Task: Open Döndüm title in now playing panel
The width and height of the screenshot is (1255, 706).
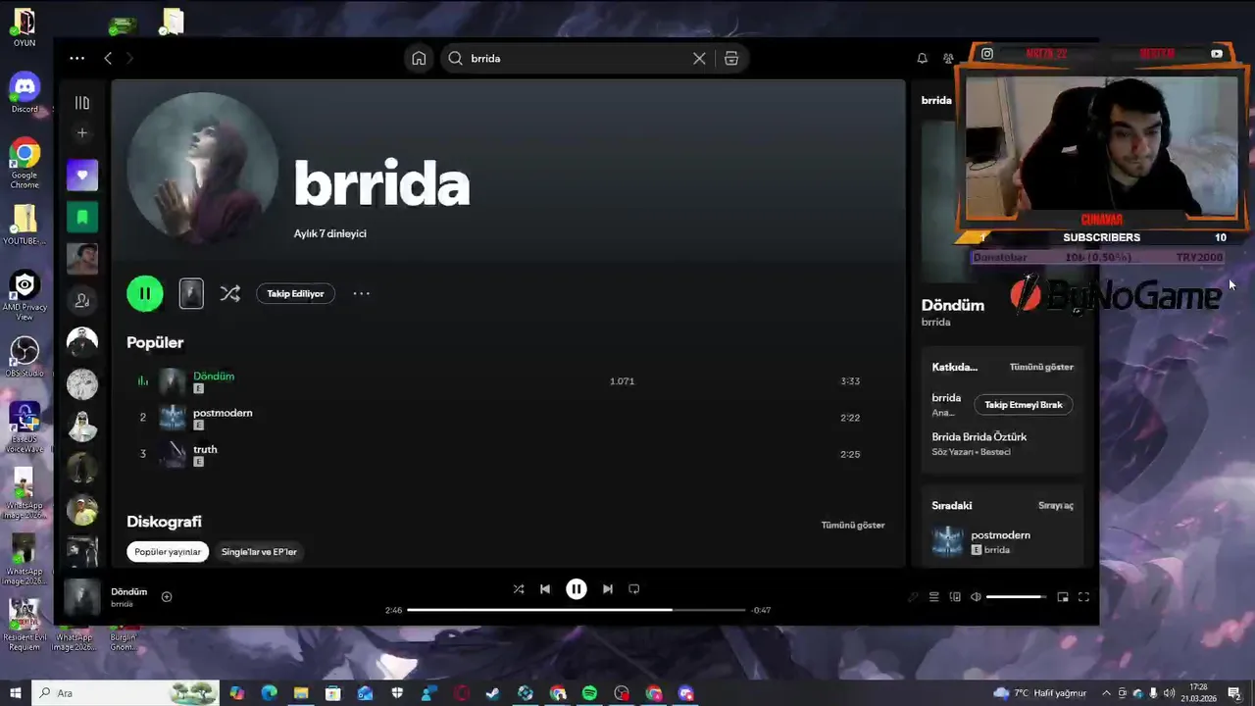Action: pos(952,305)
